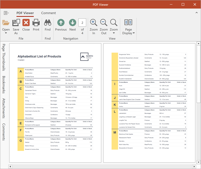This screenshot has width=201, height=169.
Task: Click the Laughing Lumberjack Lager entry
Action: (127, 117)
